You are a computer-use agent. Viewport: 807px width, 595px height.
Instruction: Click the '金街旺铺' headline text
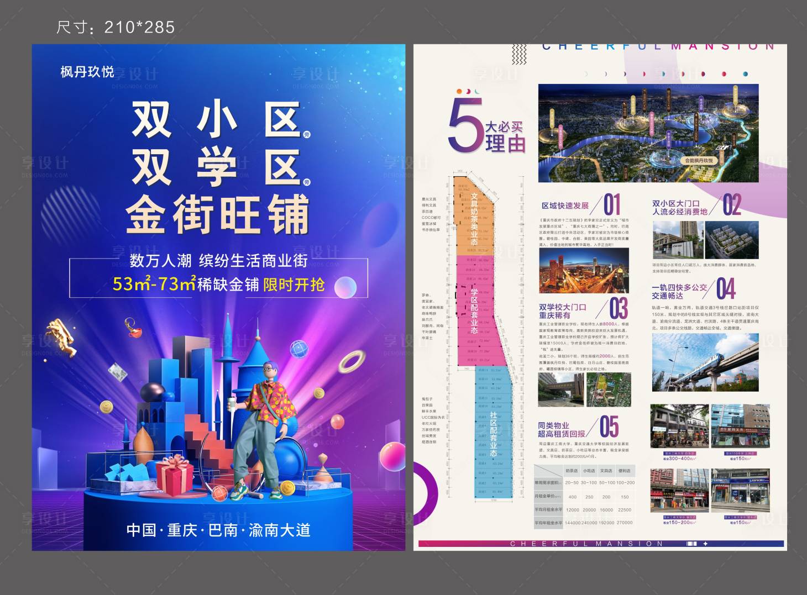pyautogui.click(x=217, y=215)
